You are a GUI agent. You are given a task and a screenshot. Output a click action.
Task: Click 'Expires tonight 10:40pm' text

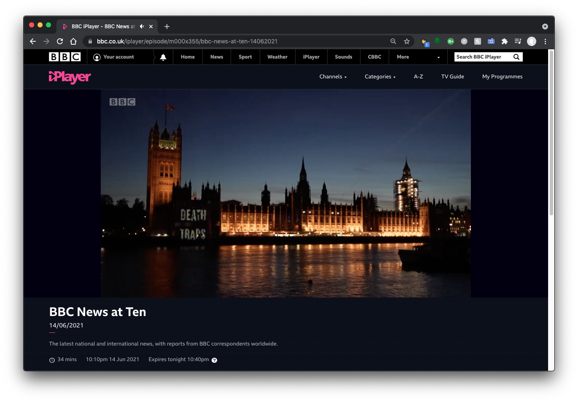pyautogui.click(x=179, y=359)
